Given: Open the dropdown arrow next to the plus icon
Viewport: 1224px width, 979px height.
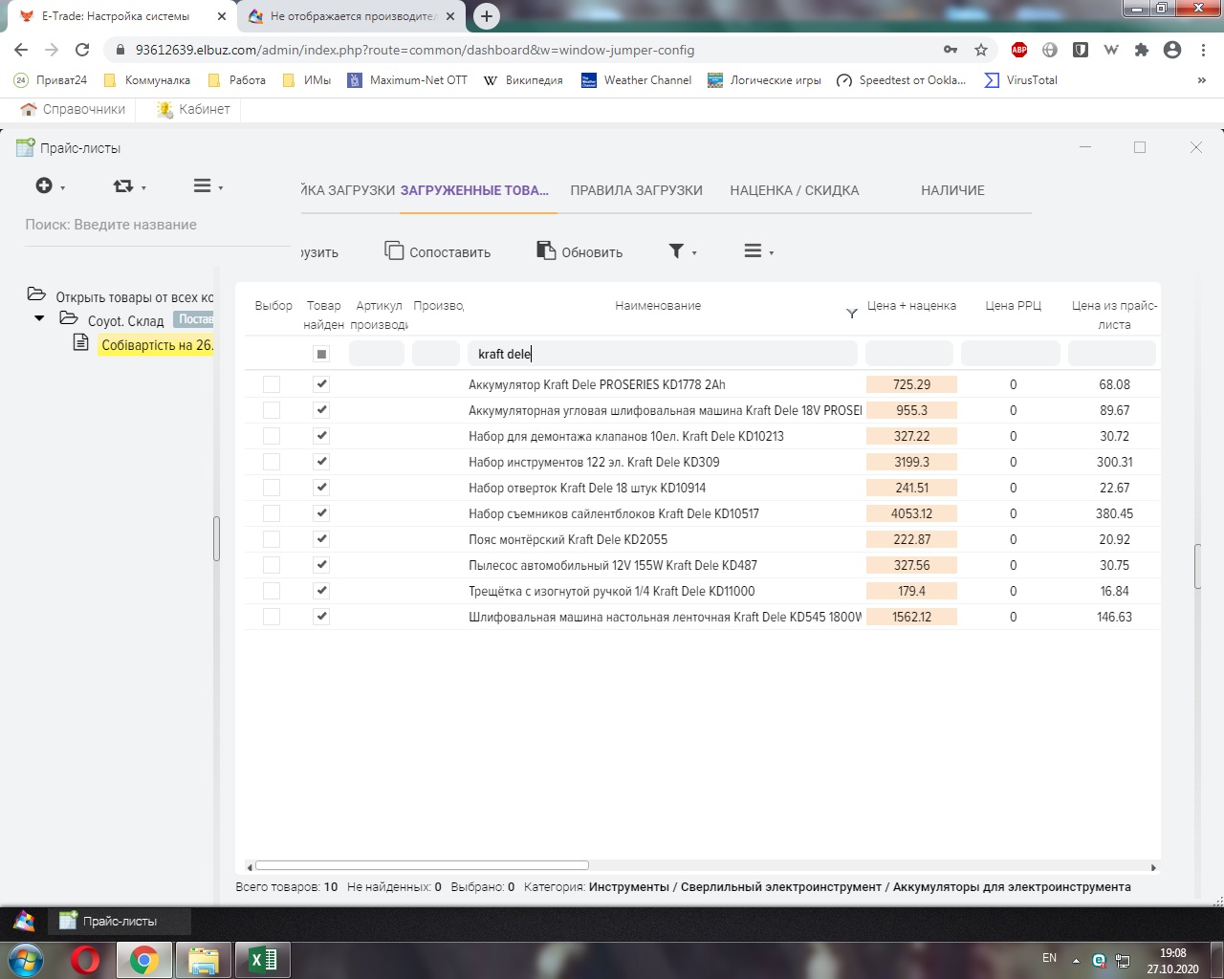Looking at the screenshot, I should (x=63, y=188).
